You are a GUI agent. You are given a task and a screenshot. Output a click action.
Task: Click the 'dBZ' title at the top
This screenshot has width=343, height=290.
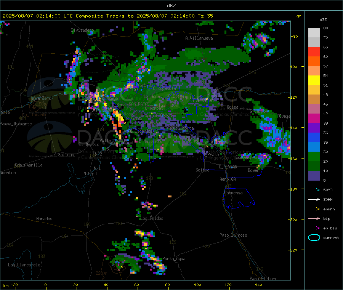click(171, 6)
